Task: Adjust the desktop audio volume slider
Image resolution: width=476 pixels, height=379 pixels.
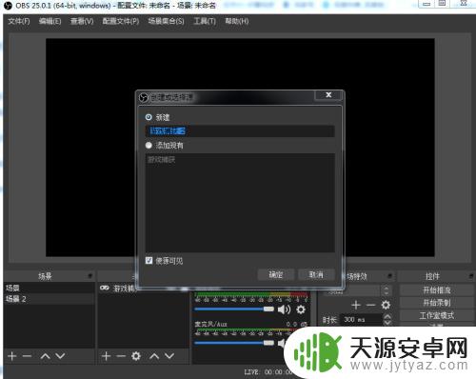Action: 234,309
